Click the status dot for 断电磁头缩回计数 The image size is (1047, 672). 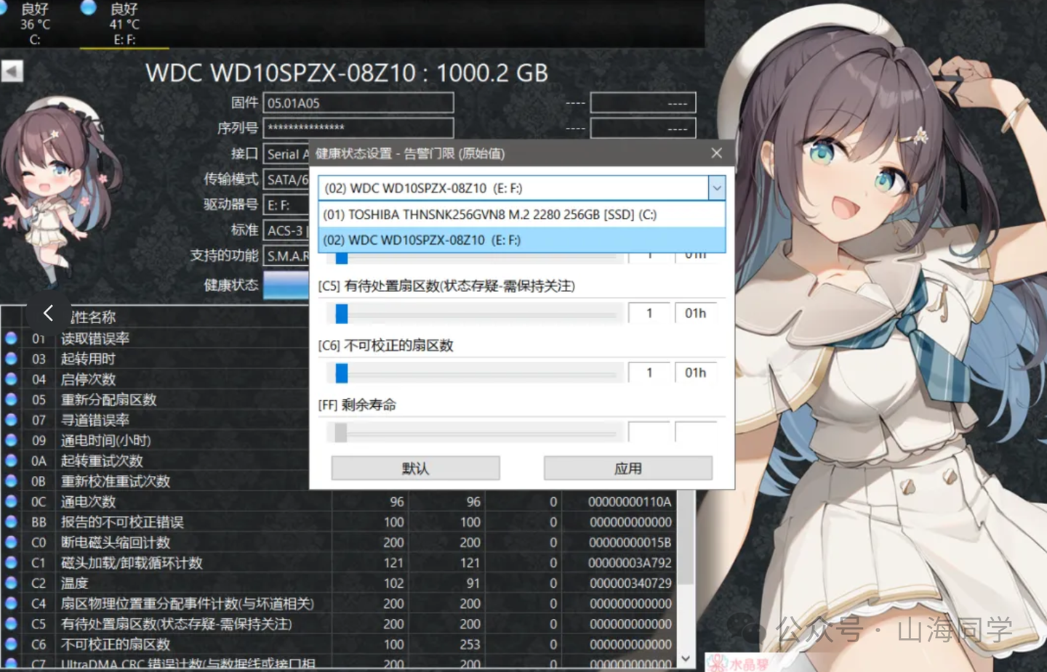(x=11, y=542)
